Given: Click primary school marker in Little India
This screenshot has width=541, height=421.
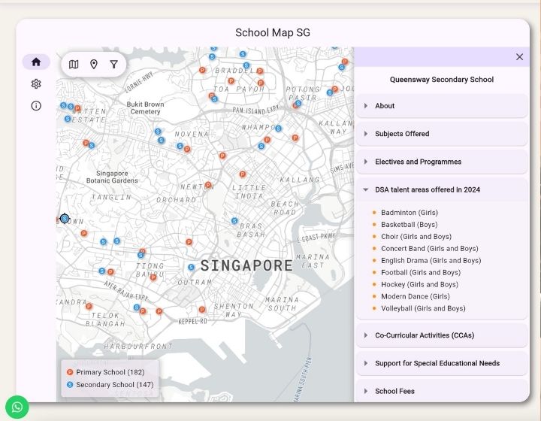Looking at the screenshot, I should [243, 174].
